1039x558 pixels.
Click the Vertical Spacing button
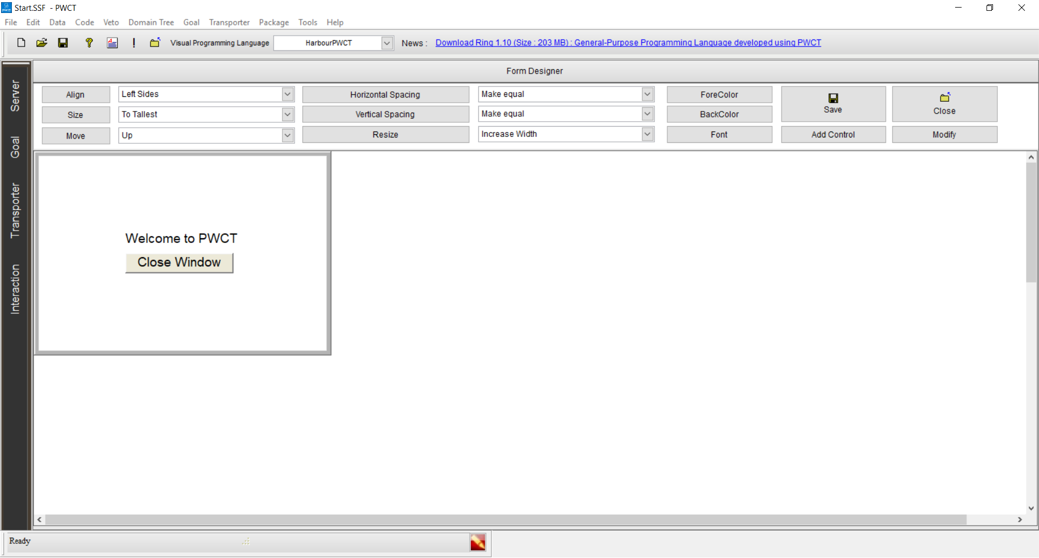(x=385, y=114)
